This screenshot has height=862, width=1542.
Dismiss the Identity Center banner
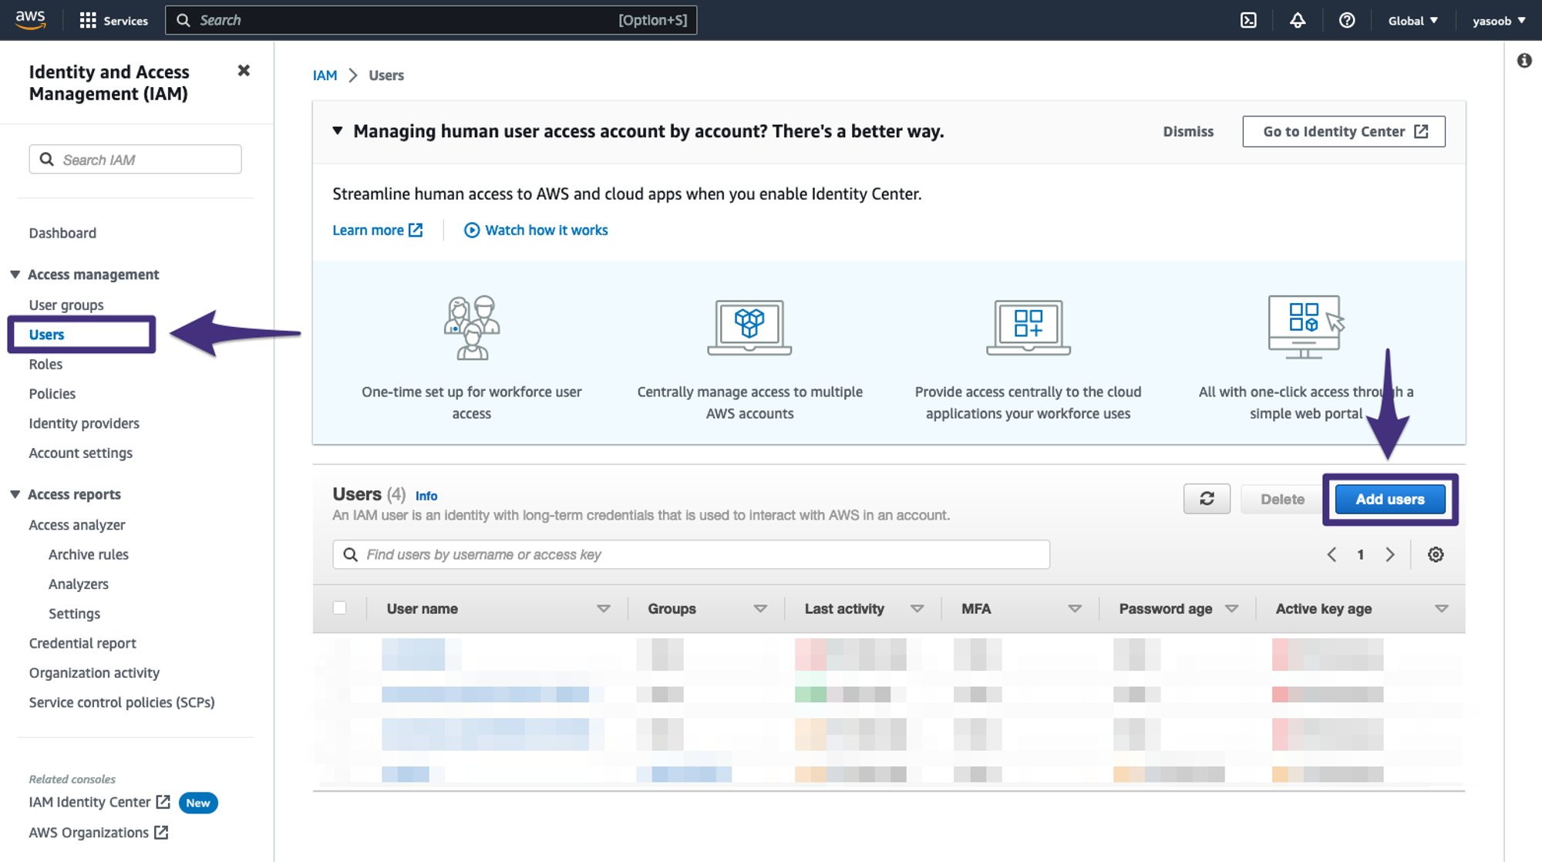click(1188, 131)
